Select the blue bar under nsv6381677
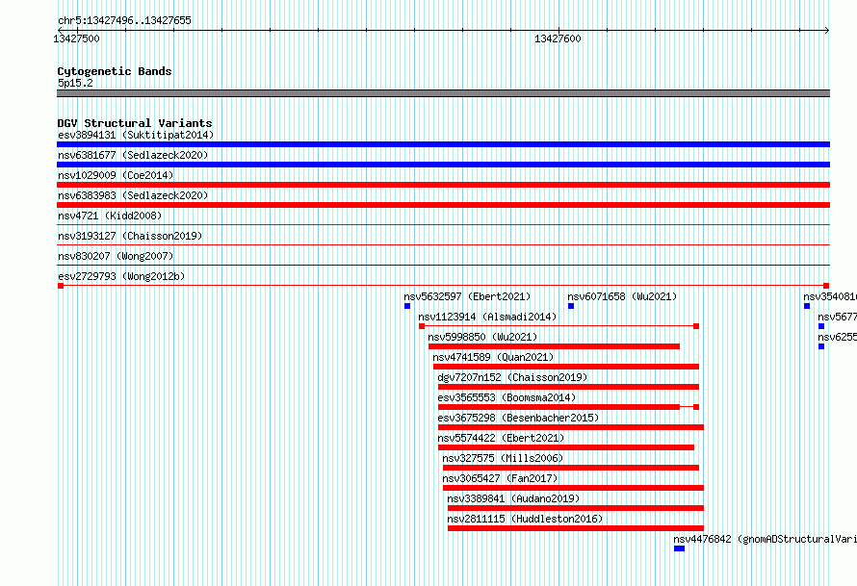Image resolution: width=857 pixels, height=586 pixels. click(x=443, y=165)
